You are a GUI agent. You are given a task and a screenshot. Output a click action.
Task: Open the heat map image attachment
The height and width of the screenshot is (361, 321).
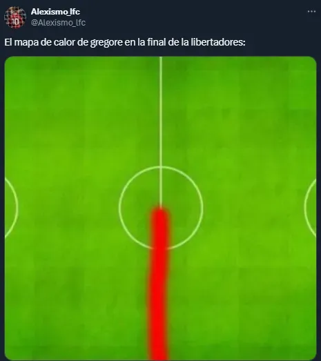coord(160,208)
